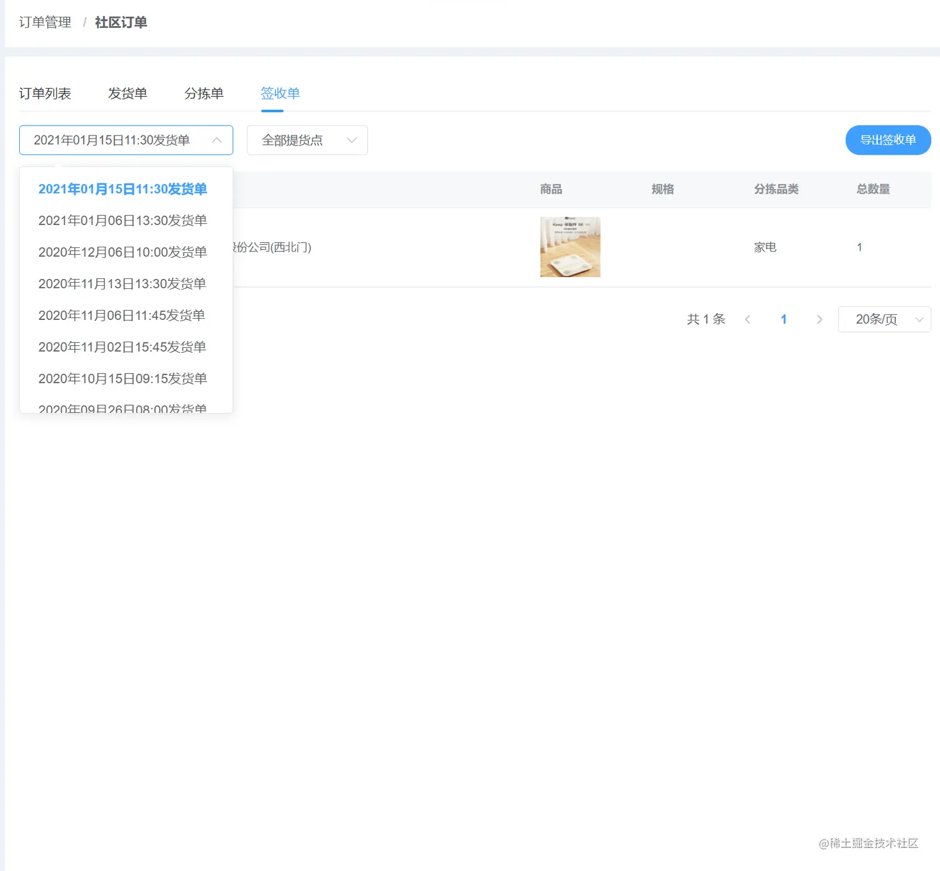Choose option 2020年11月13日13:30发货单
The image size is (940, 871).
pyautogui.click(x=126, y=284)
